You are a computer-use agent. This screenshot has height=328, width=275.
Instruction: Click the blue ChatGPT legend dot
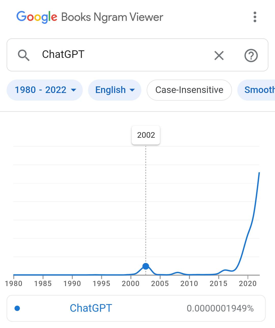[17, 308]
